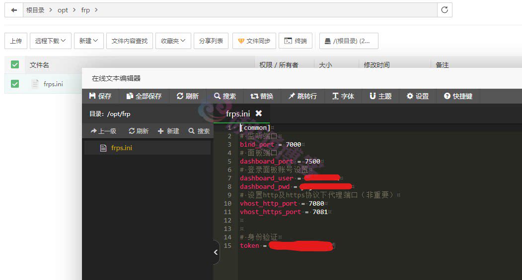The width and height of the screenshot is (522, 280).
Task: Click 全部保存 in editor toolbar
Action: tap(144, 96)
